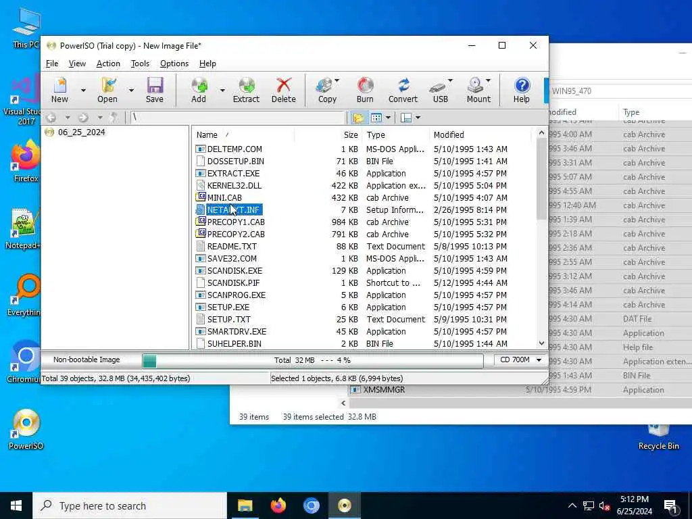Add files with the Add icon

coord(199,90)
